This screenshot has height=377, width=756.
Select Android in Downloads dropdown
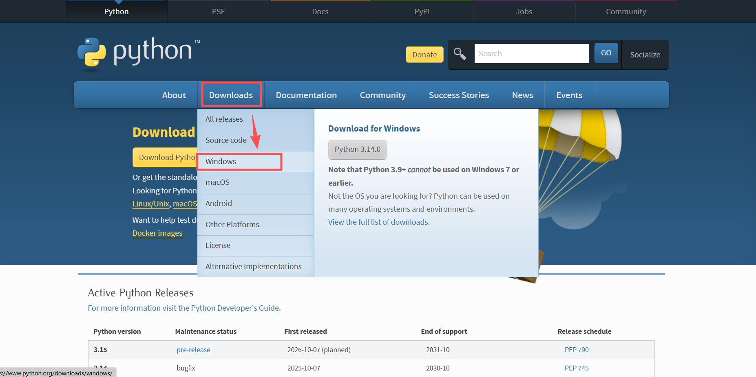(x=256, y=204)
